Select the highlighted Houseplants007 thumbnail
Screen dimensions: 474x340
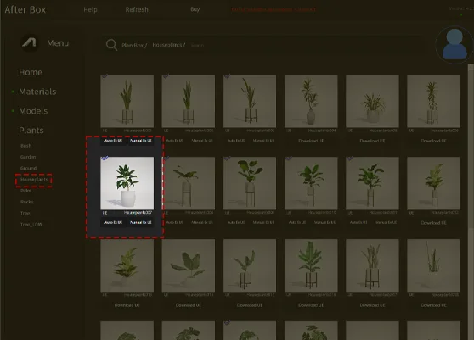[127, 183]
